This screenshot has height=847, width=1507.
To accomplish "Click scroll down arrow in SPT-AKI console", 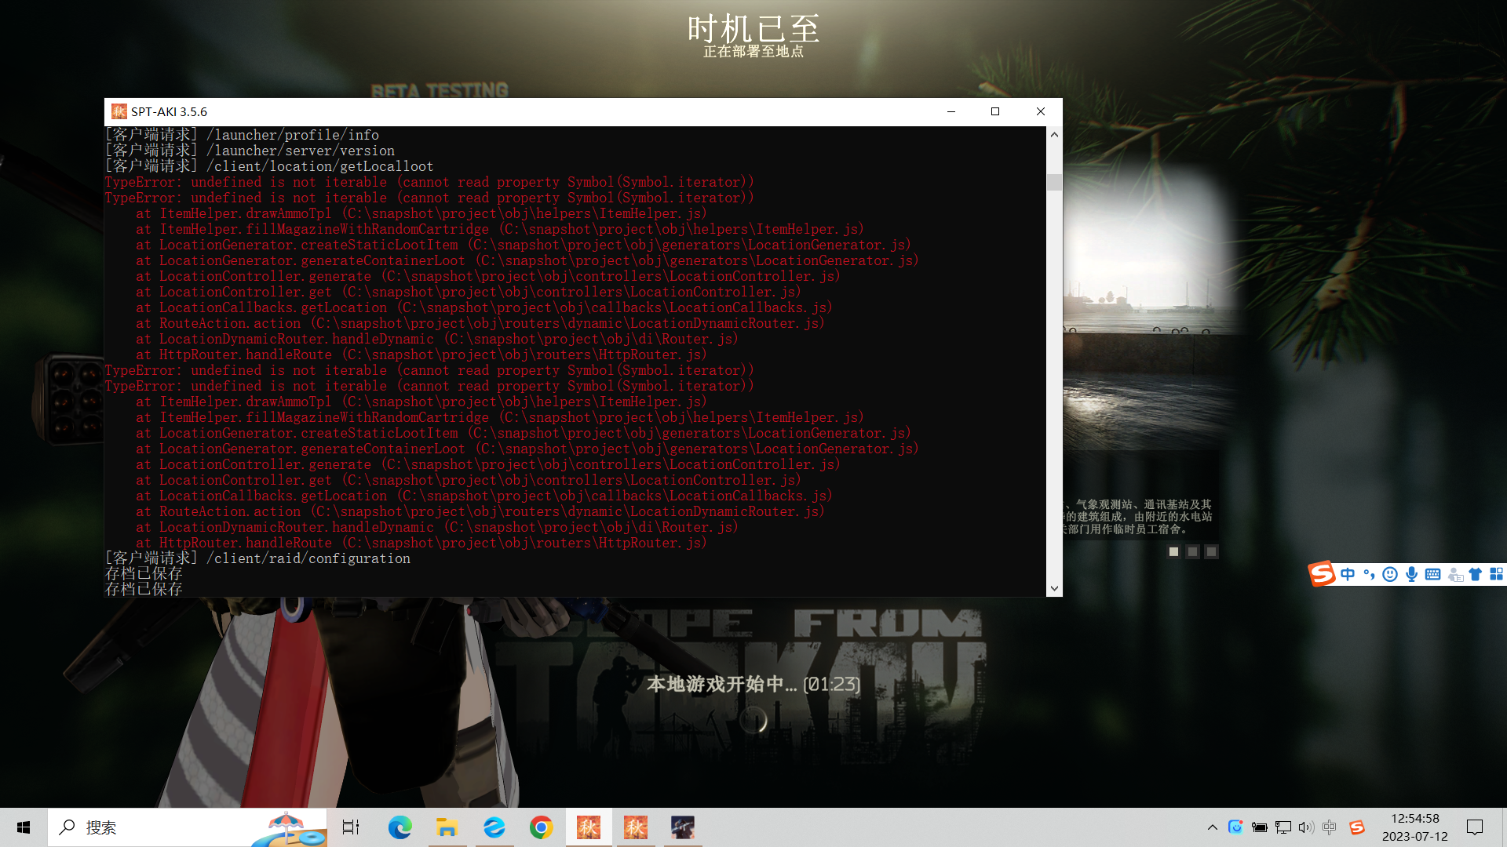I will pos(1054,588).
